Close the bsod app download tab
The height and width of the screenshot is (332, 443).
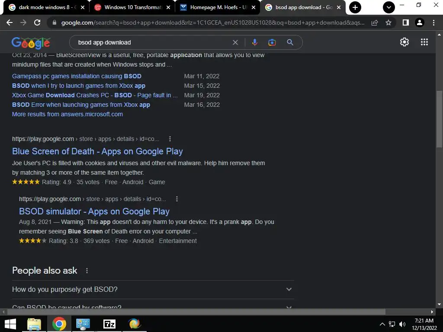(338, 7)
